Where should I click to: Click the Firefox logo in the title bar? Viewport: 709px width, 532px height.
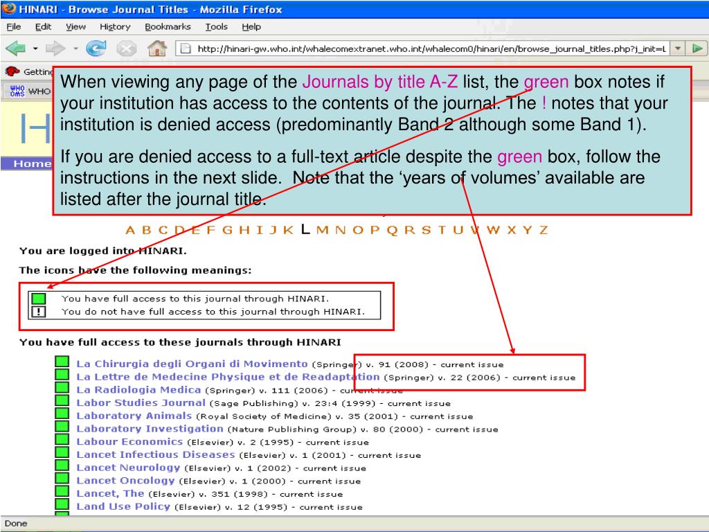pos(8,8)
